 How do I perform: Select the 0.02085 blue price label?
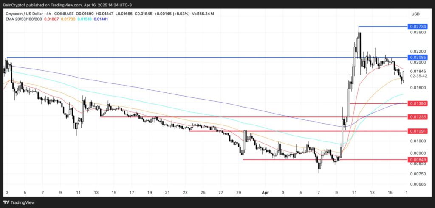[417, 58]
